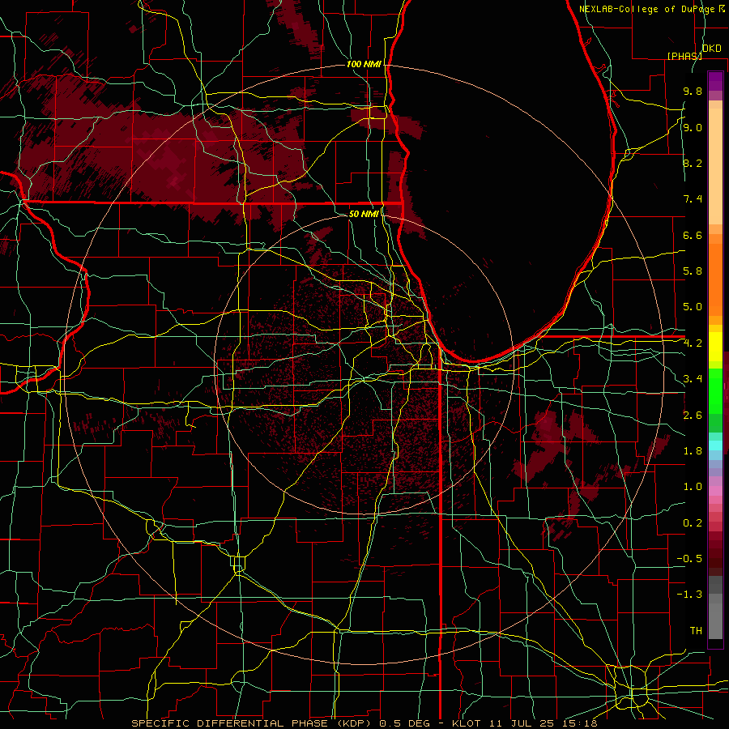The image size is (729, 729).
Task: Click the DKD product code label
Action: coord(711,49)
